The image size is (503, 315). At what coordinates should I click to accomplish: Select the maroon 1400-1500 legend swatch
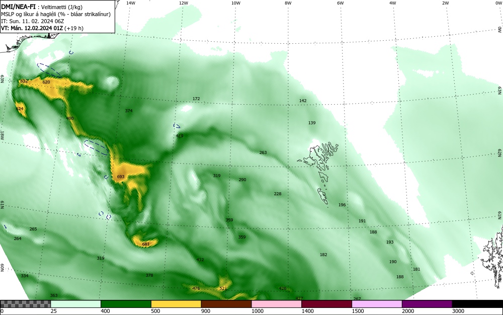[326, 304]
